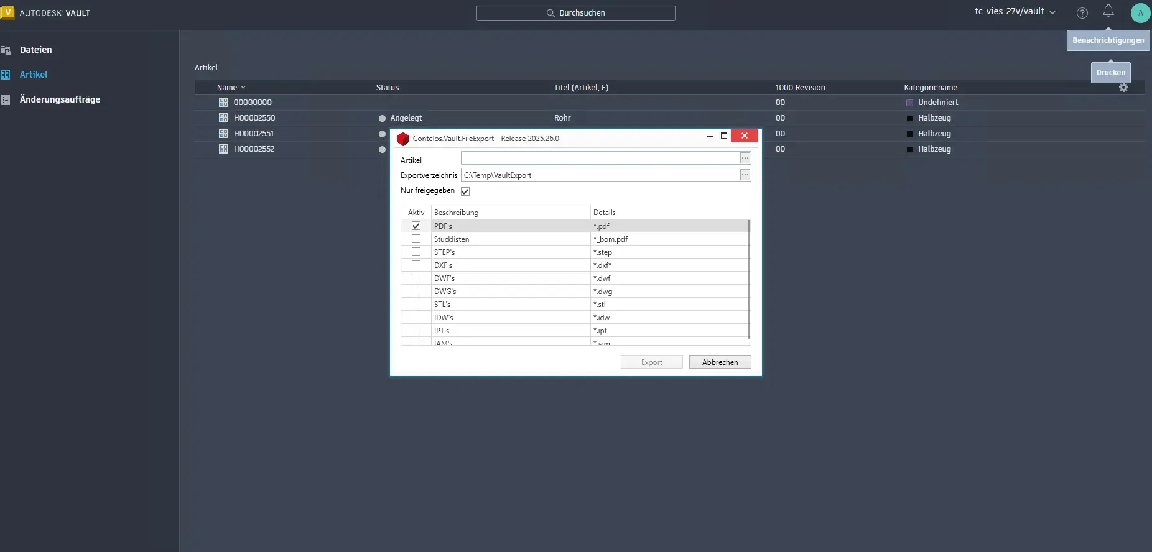Open Dateien in the sidebar

36,50
